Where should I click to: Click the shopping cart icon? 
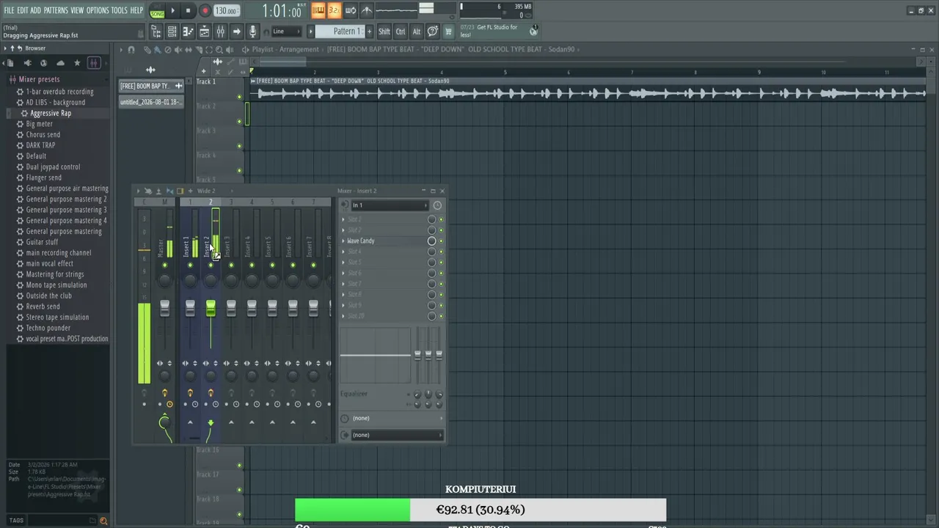[x=448, y=32]
